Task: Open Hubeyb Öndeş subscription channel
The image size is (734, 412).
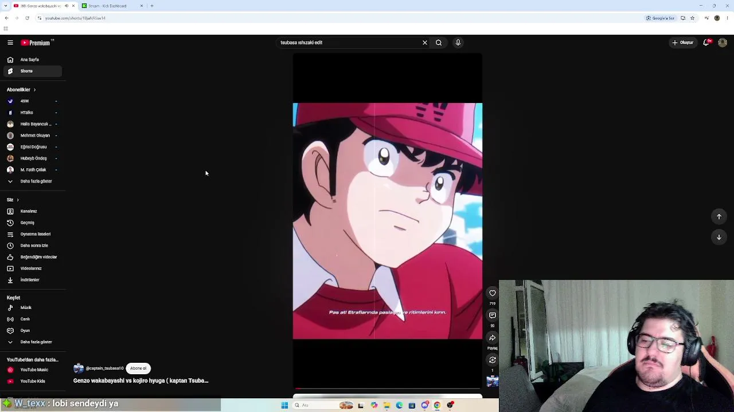Action: click(x=33, y=159)
